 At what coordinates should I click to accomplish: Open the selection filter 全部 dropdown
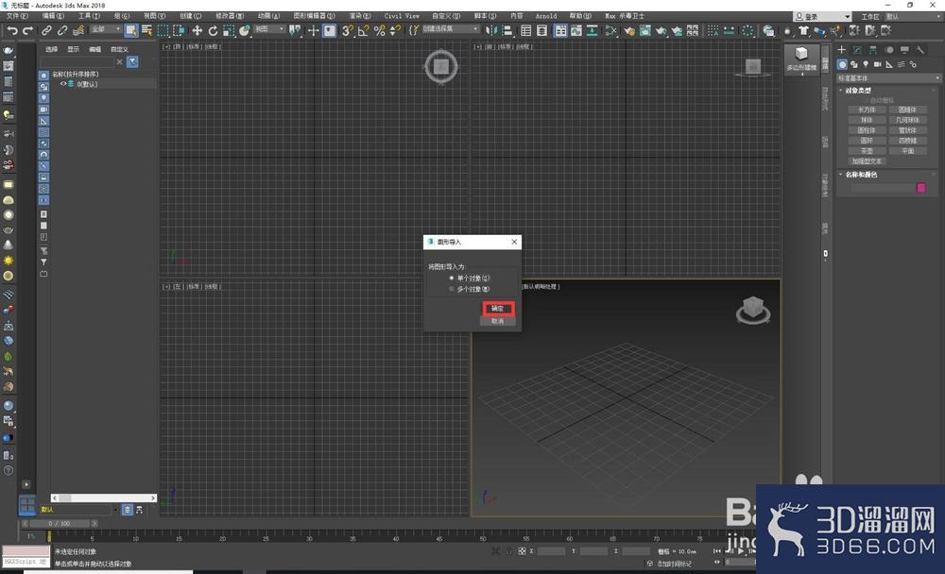(106, 29)
